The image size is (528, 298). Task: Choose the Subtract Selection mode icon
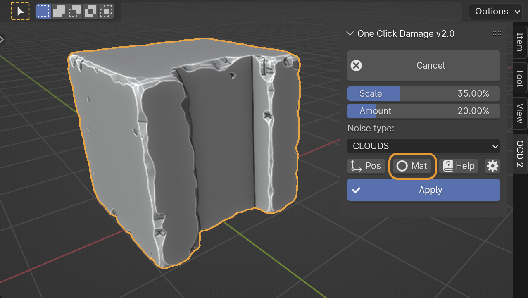[75, 11]
